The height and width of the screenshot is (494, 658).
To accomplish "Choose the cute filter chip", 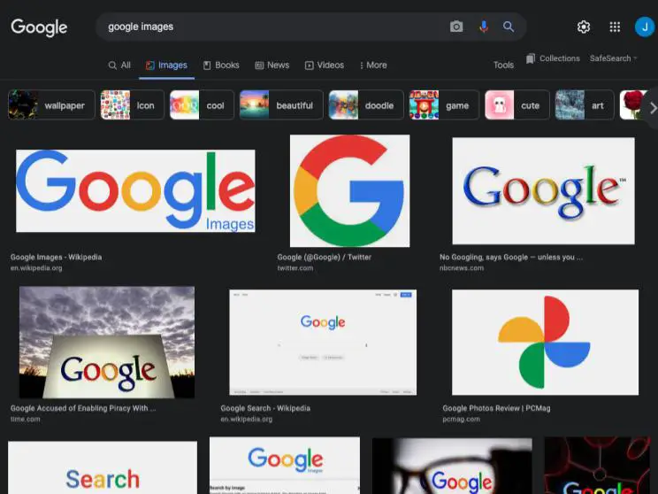I will 517,105.
